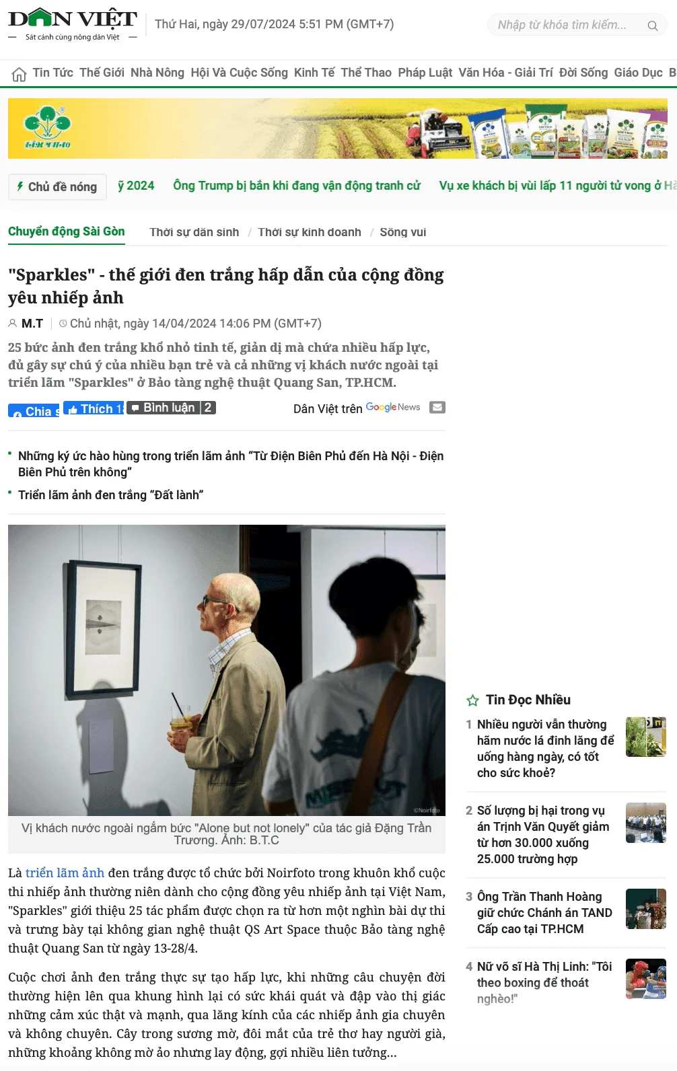Viewport: 677px width, 1071px height.
Task: Select the Thời sự dân sinh tab
Action: (x=194, y=232)
